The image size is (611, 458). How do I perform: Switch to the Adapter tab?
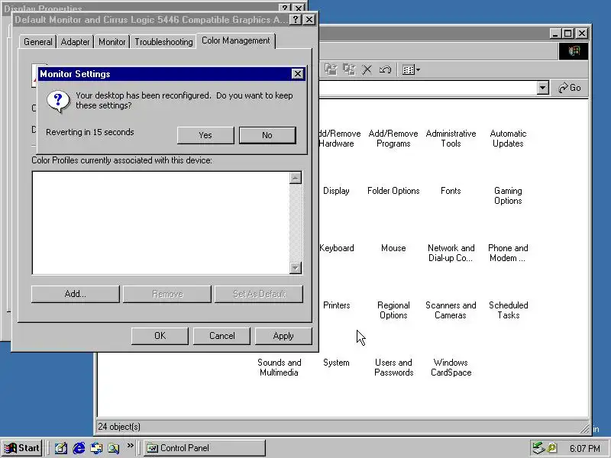(75, 42)
